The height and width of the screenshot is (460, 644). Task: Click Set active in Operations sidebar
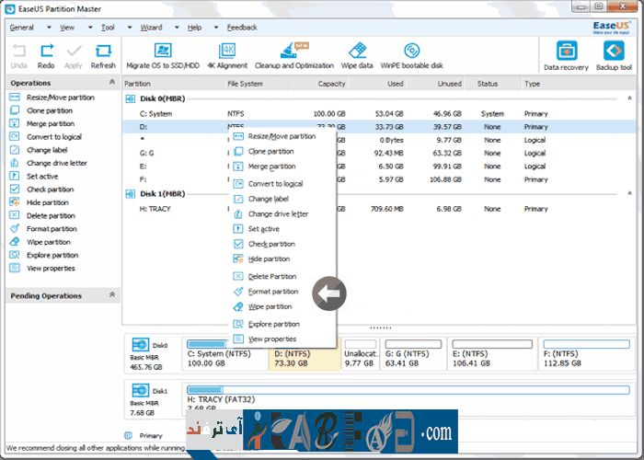pyautogui.click(x=42, y=176)
